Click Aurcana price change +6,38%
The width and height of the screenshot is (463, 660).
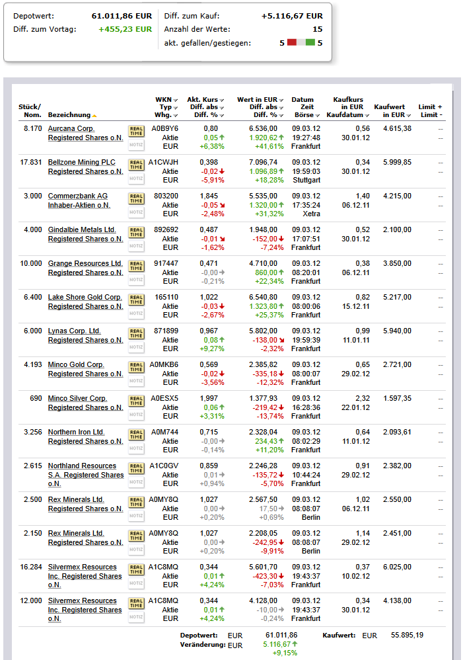point(212,146)
